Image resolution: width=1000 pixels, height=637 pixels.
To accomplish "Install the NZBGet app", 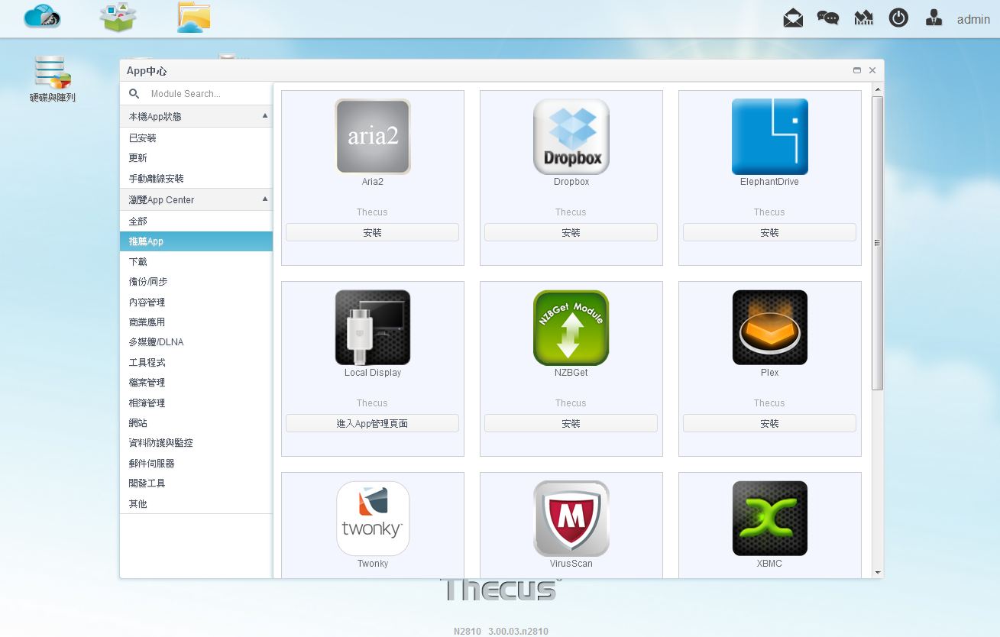I will 571,423.
